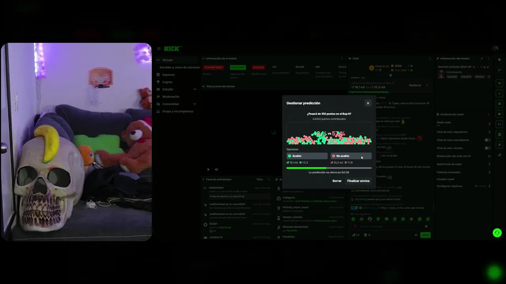Image resolution: width=506 pixels, height=284 pixels.
Task: Click the 43% vs 57% prediction chart
Action: [329, 134]
